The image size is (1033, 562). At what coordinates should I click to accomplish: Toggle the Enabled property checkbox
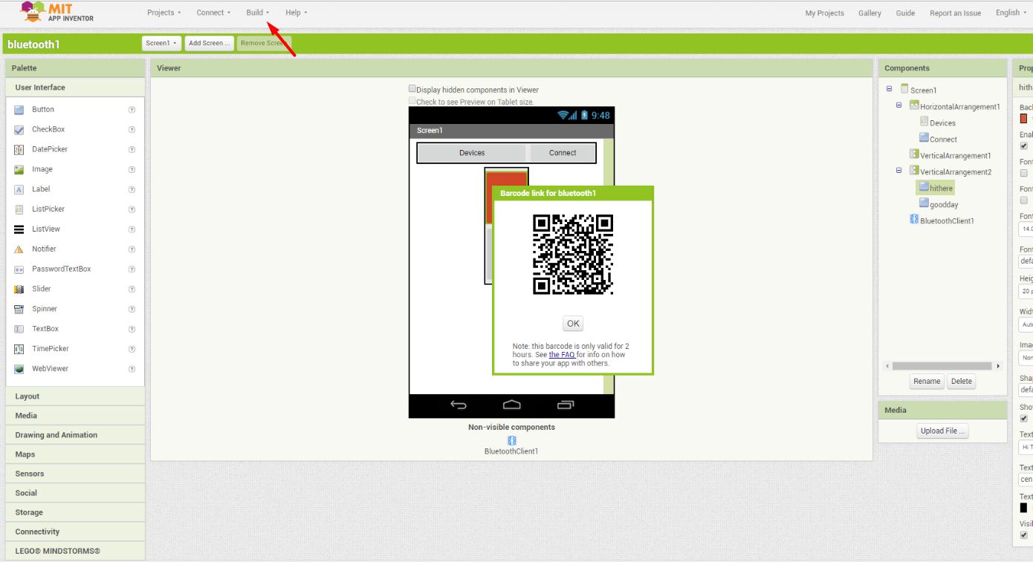coord(1024,146)
